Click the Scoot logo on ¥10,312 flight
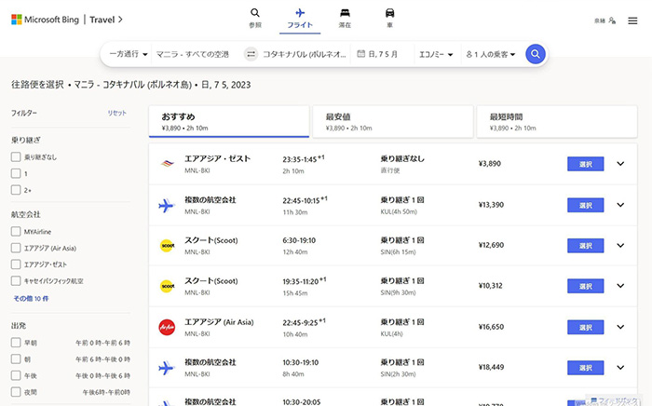Viewport: 652px width, 406px height. 167,286
